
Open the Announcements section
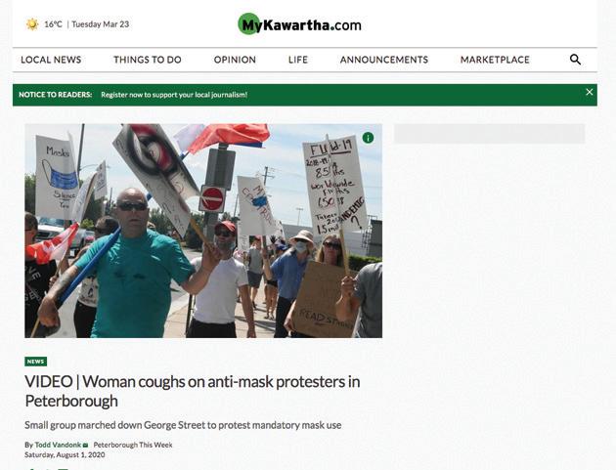(384, 60)
